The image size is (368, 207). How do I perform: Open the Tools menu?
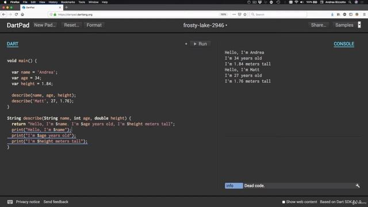(82, 2)
